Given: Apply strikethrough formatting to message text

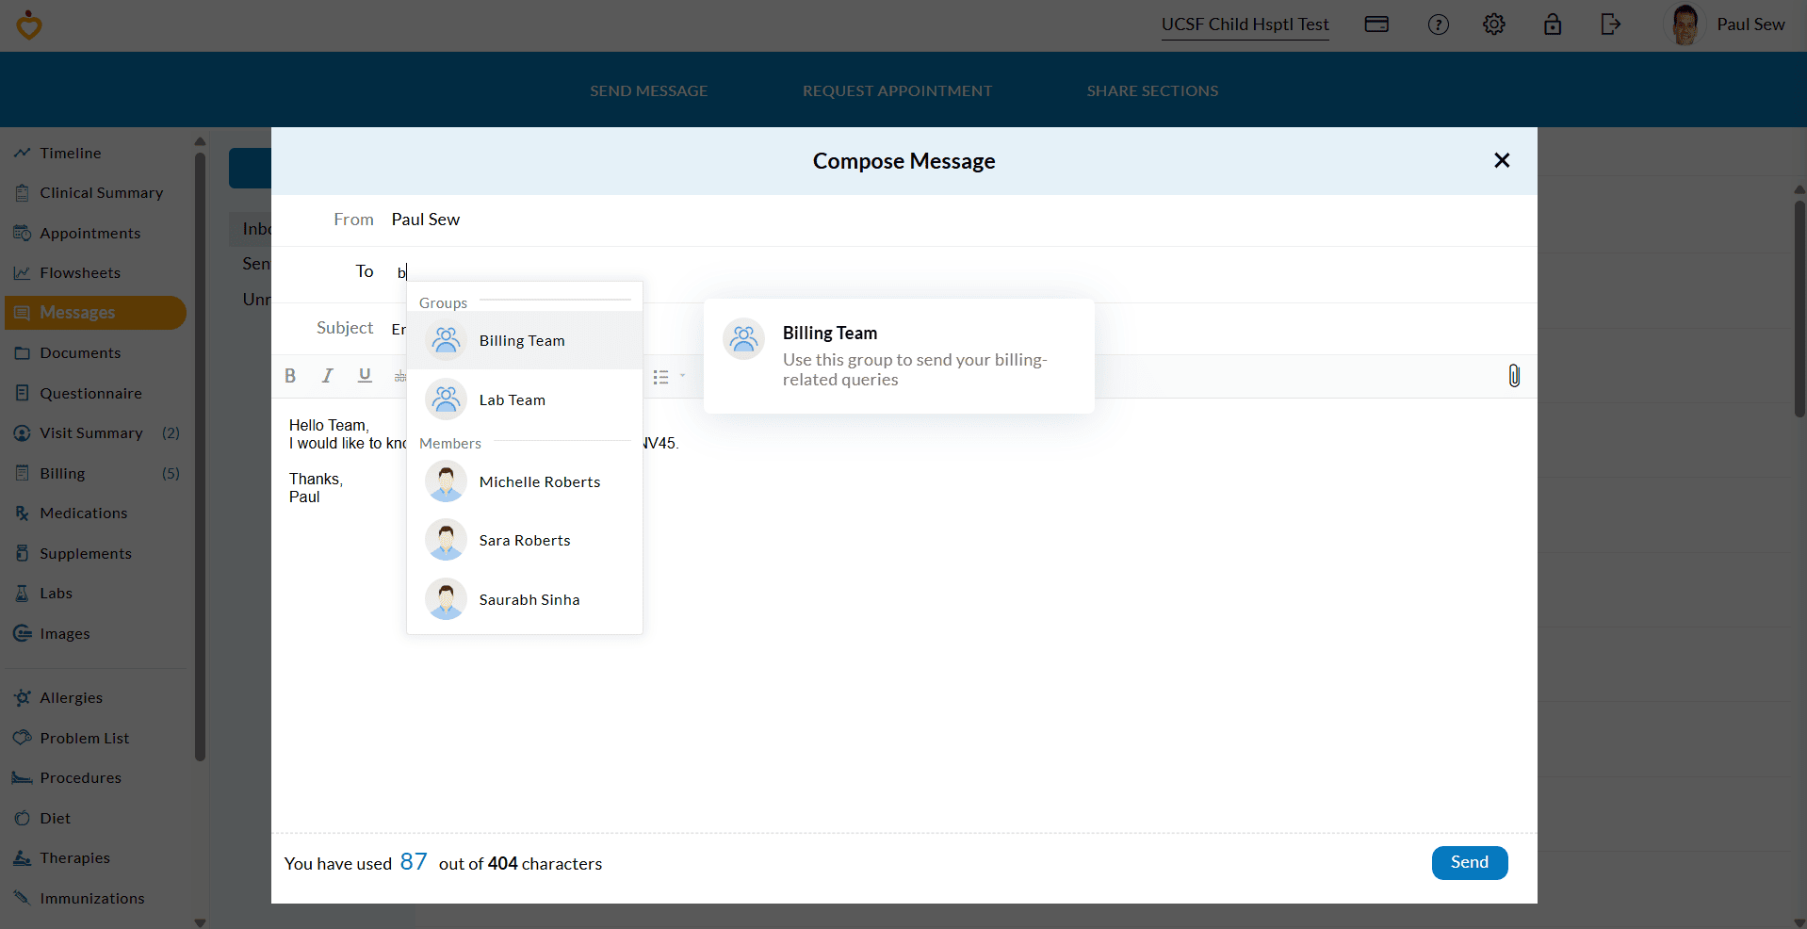Looking at the screenshot, I should click(x=401, y=376).
